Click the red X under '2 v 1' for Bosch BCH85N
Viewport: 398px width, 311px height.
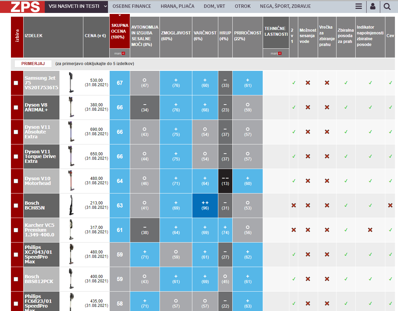pos(294,205)
